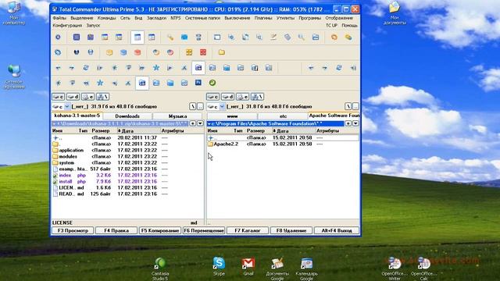Switch to the etc tab in the right panel
500x281 pixels.
click(283, 116)
